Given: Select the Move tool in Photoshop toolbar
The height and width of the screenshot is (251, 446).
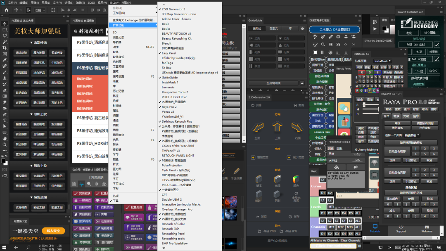Looking at the screenshot, I should [5, 24].
